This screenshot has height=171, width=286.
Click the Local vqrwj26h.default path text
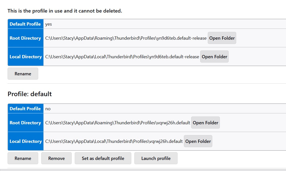(114, 141)
